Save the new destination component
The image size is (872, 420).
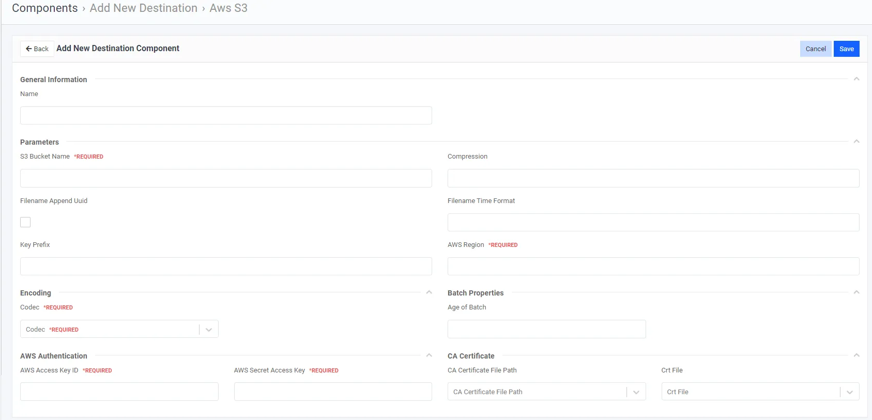tap(847, 49)
